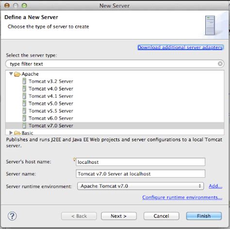Screen dimensions: 230x229
Task: Select Tomcat v7.0 Server text row
Action: click(x=51, y=125)
